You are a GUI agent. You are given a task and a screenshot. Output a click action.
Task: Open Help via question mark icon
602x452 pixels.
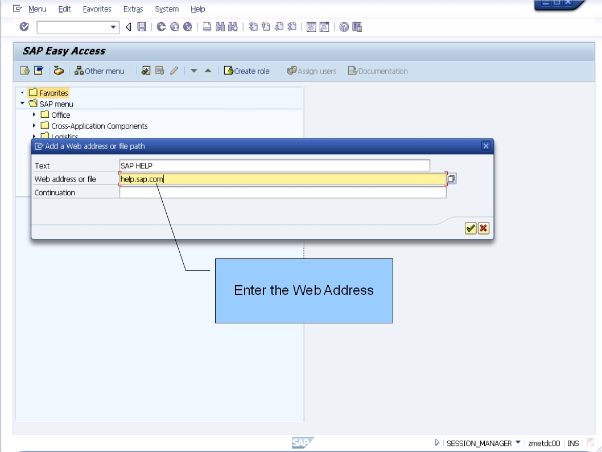[x=344, y=27]
